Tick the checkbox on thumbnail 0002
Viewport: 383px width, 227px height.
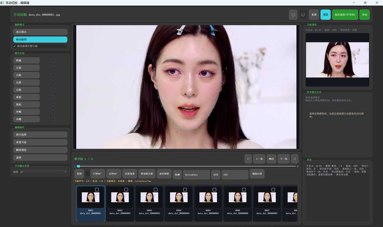click(126, 190)
